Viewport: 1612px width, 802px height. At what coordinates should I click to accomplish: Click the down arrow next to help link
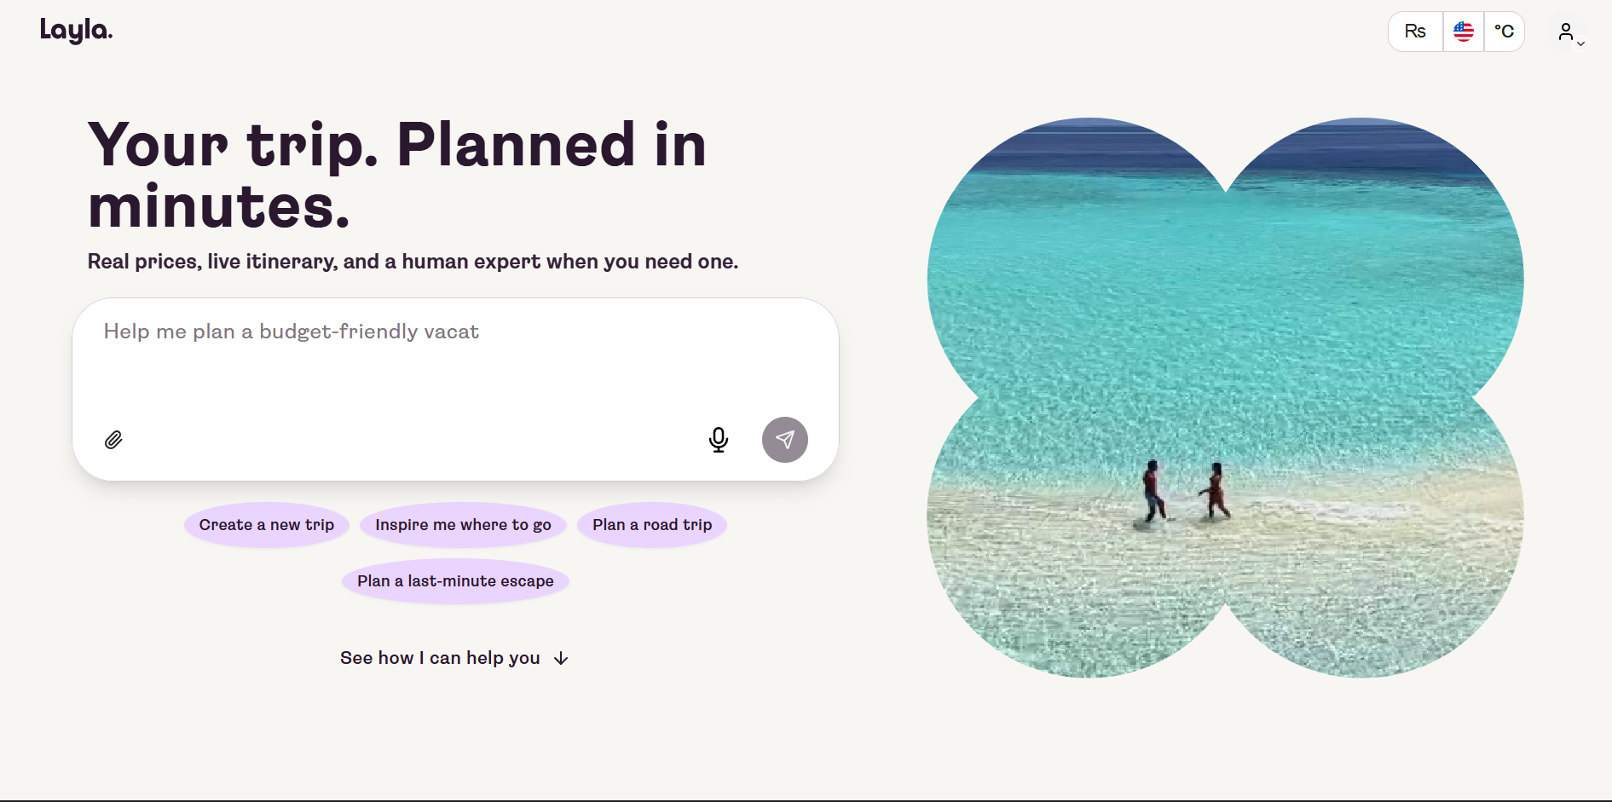point(561,658)
